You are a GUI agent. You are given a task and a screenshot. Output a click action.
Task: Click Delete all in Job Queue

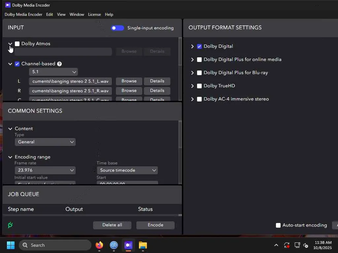tap(112, 225)
